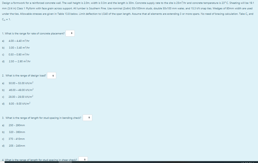Click option text '205 - 245mm'
This screenshot has width=258, height=163.
pos(17,146)
